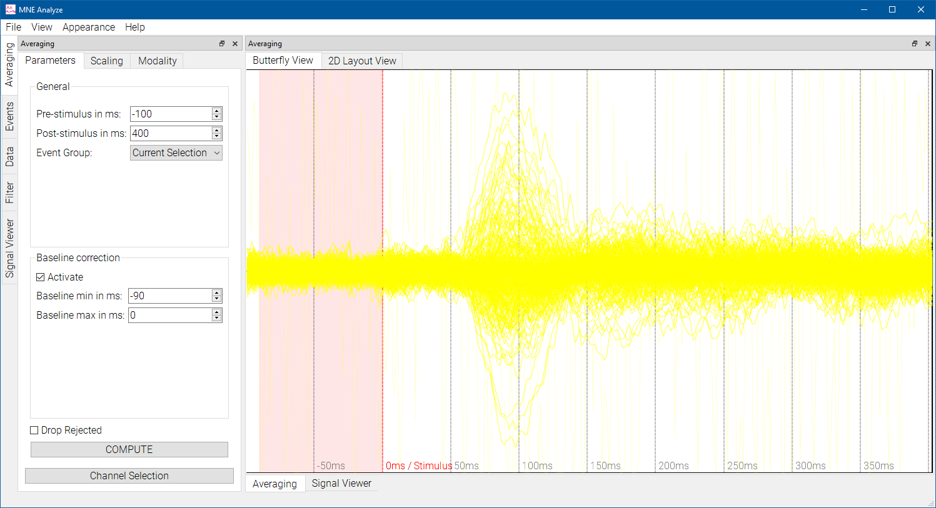936x508 pixels.
Task: Click the MNE Analyze app icon
Action: click(x=10, y=9)
